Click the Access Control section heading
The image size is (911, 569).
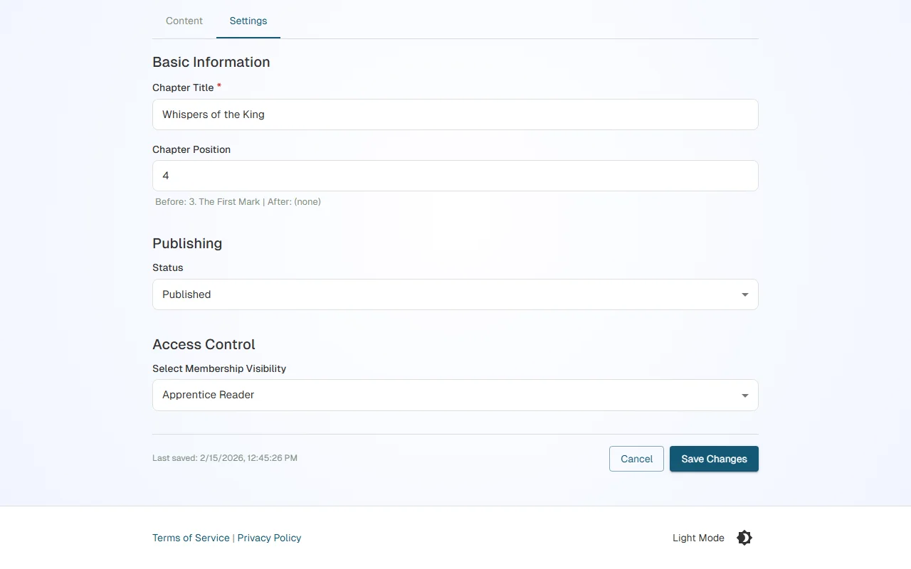coord(204,344)
